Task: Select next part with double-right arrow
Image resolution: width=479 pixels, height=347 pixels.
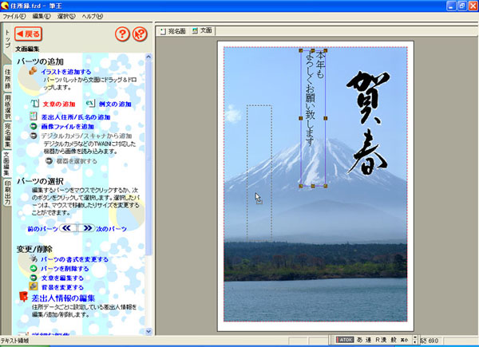Action: click(x=87, y=228)
